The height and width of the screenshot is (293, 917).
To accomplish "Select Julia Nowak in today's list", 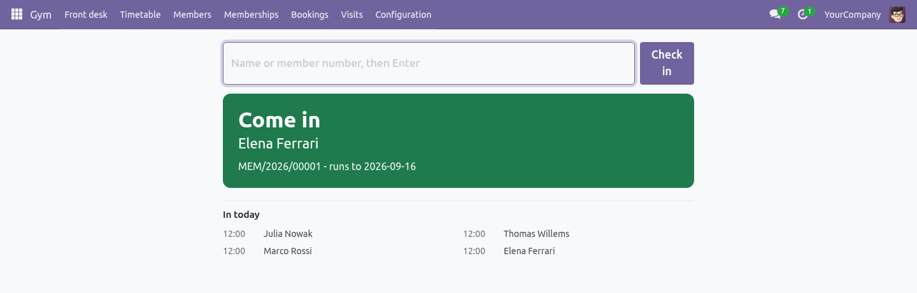I will click(288, 234).
